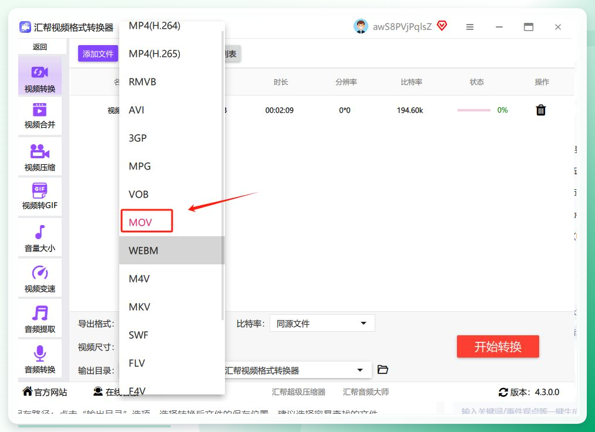Select MP4(H.264) format
Screen dimensions: 595x432
172,26
